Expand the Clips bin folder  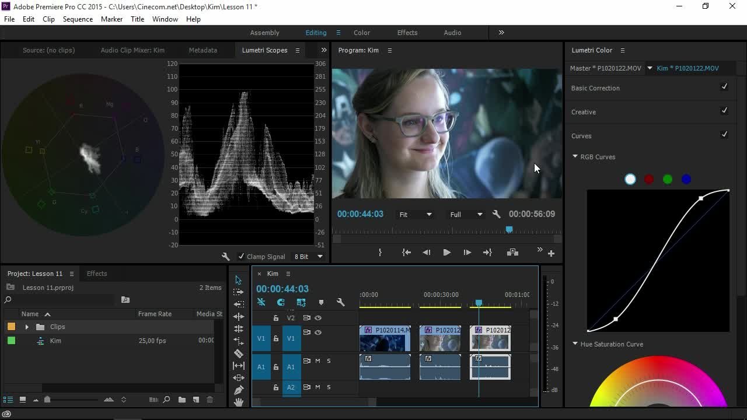coord(27,327)
